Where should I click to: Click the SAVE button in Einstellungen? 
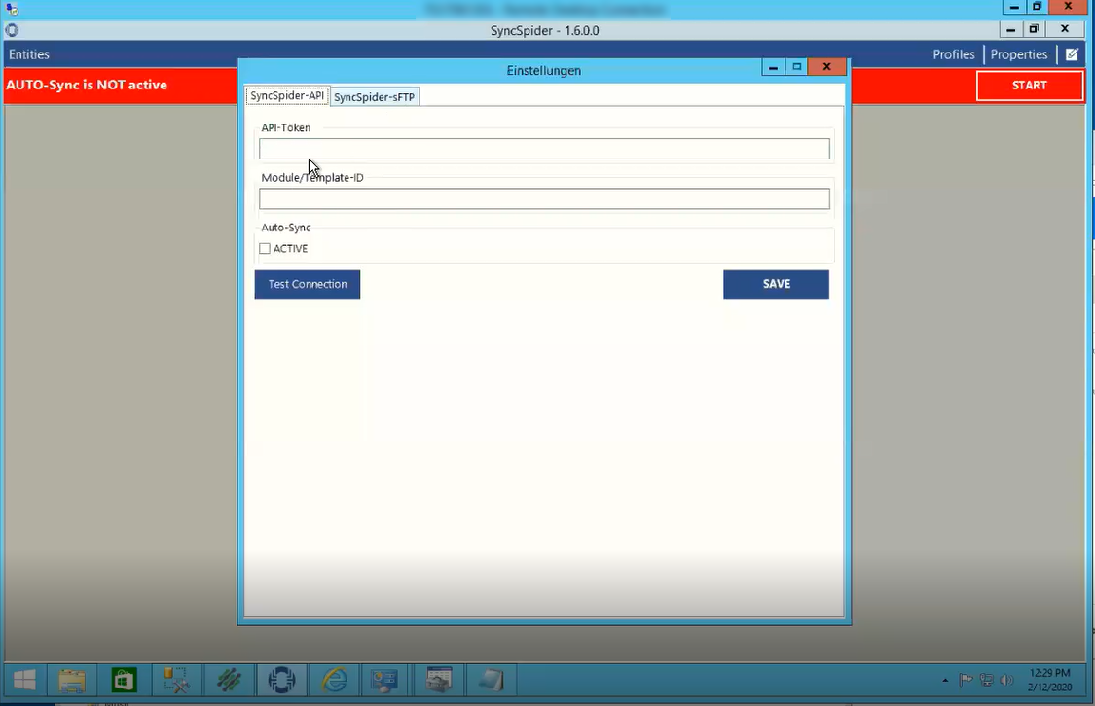(x=776, y=284)
